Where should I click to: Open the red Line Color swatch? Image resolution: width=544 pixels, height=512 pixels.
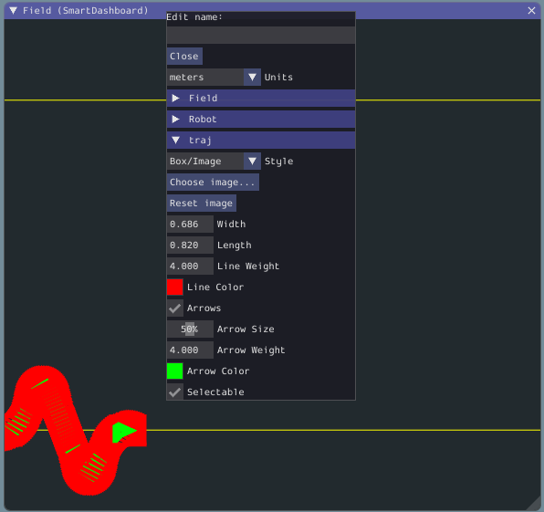point(174,287)
